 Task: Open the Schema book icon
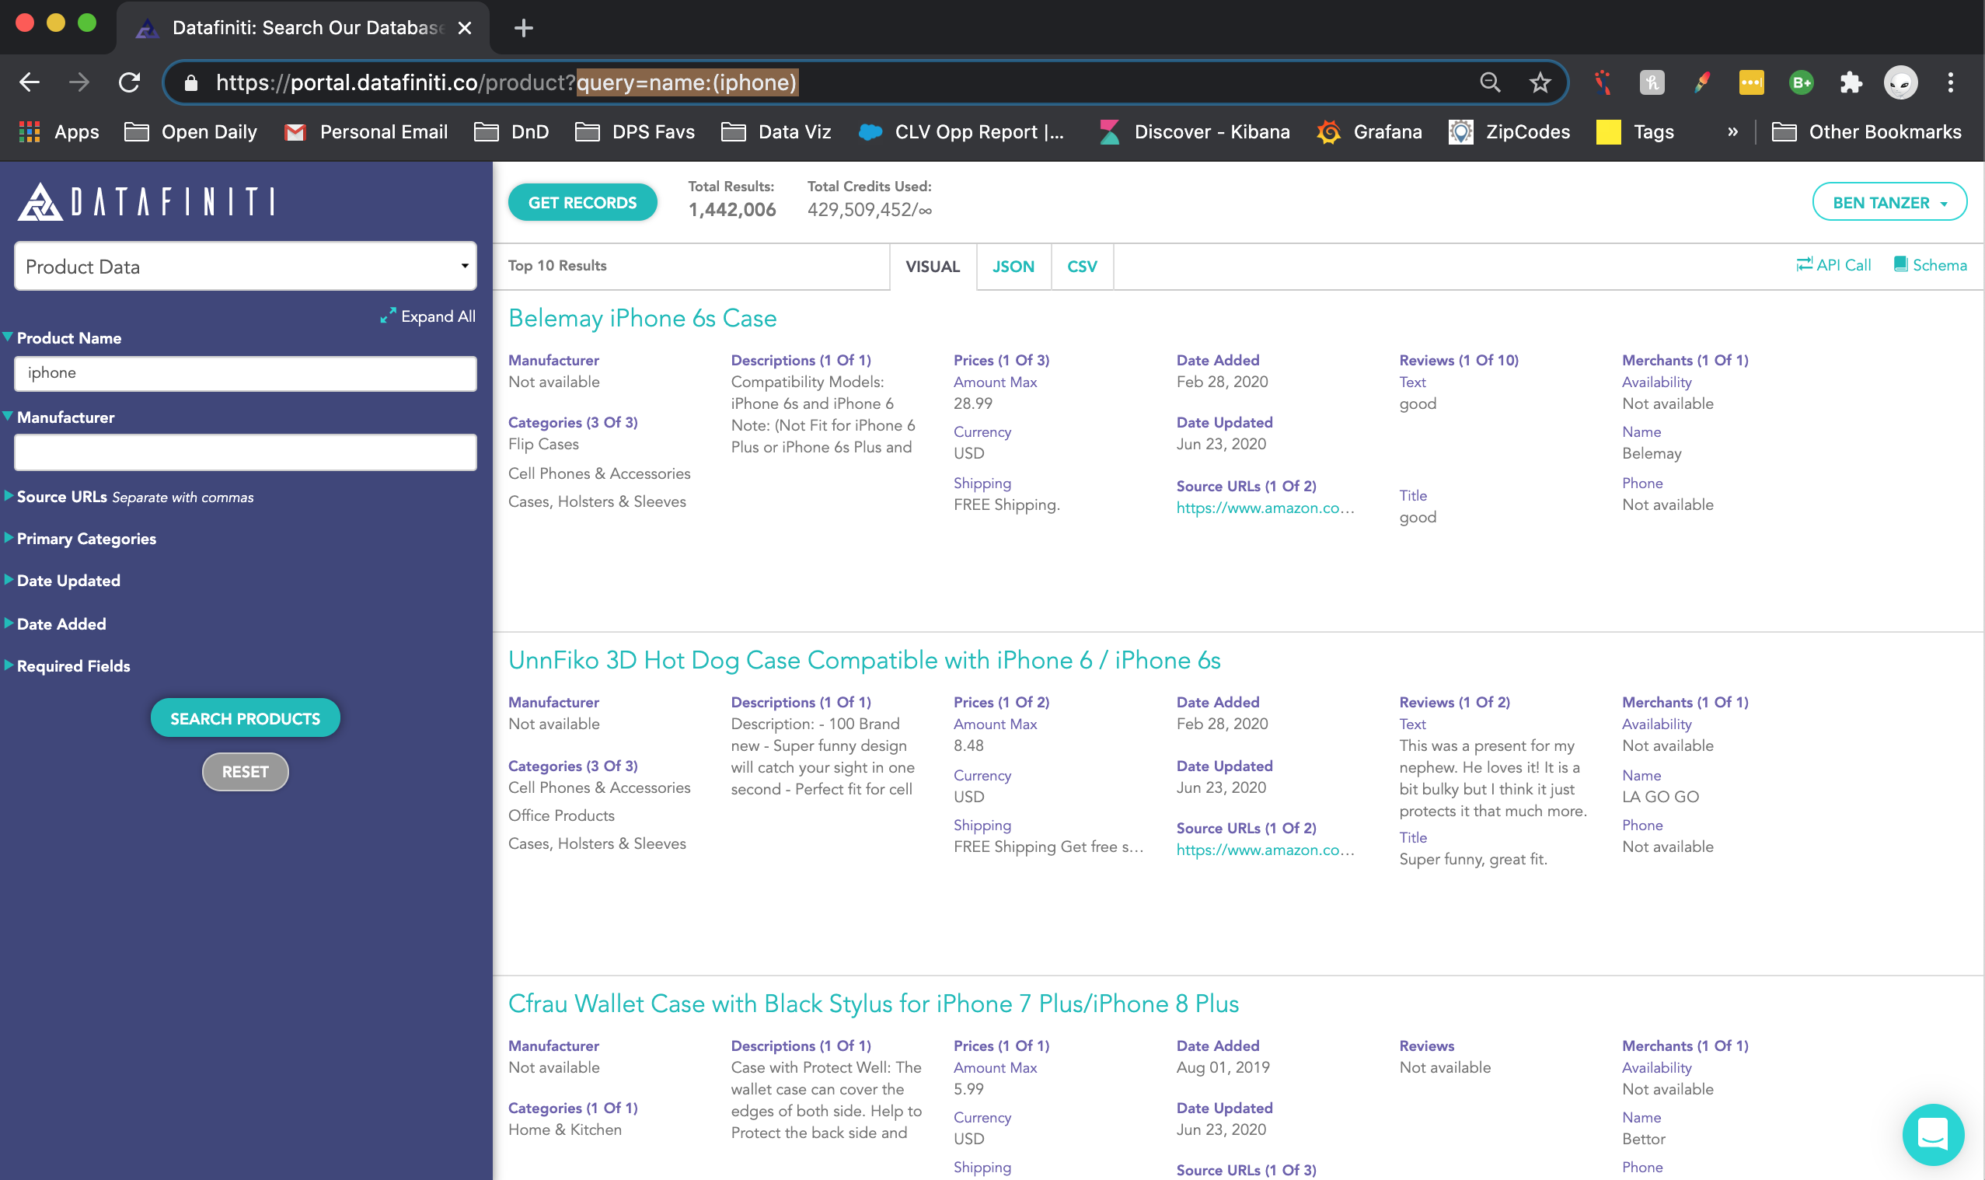pyautogui.click(x=1900, y=265)
